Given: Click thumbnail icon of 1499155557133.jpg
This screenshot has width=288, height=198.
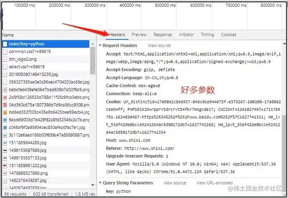Looking at the screenshot, I should (5, 158).
